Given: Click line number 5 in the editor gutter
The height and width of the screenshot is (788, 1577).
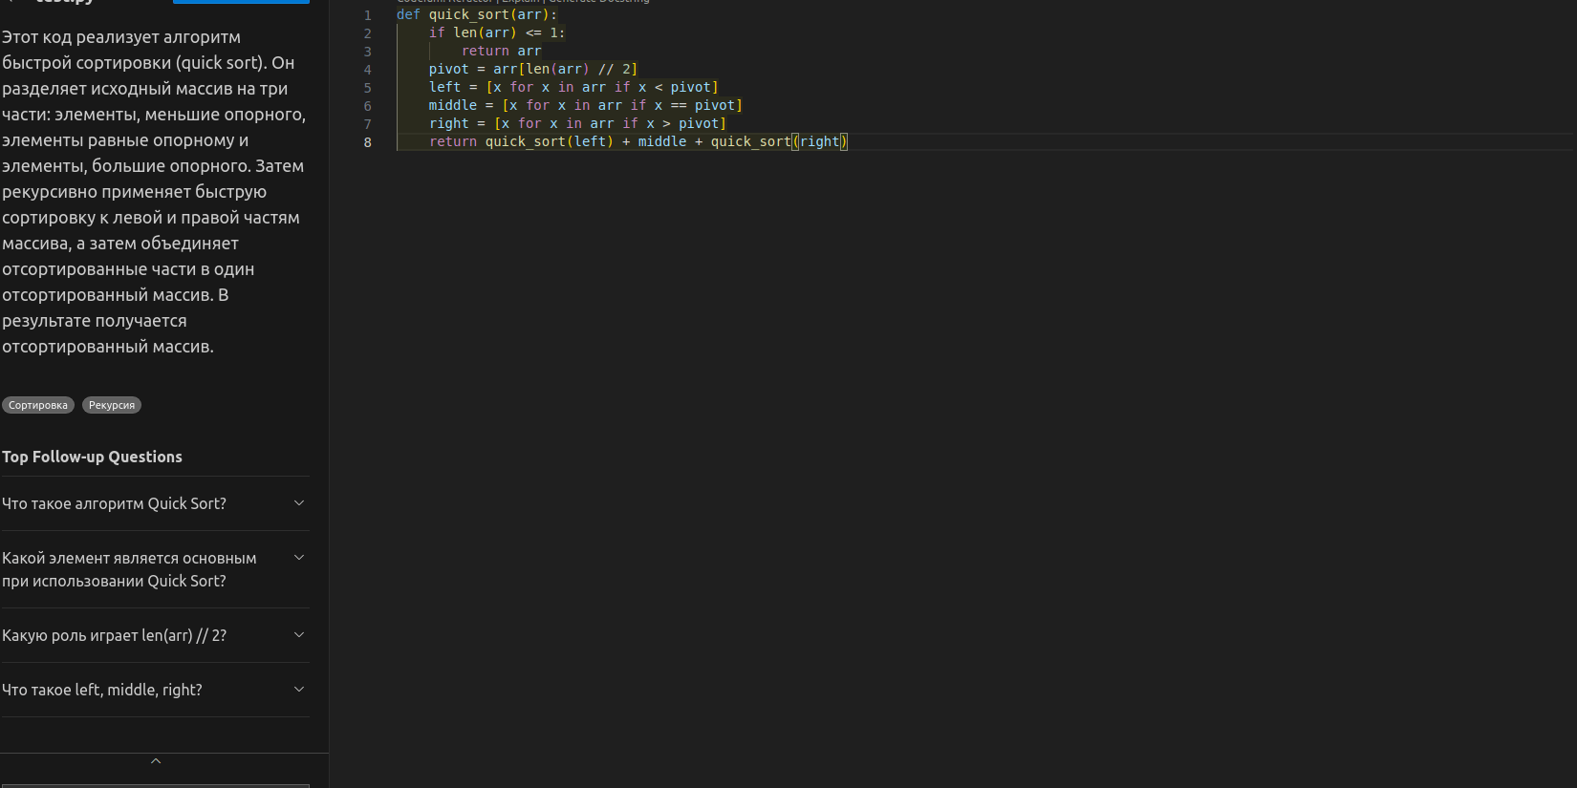Looking at the screenshot, I should (367, 88).
